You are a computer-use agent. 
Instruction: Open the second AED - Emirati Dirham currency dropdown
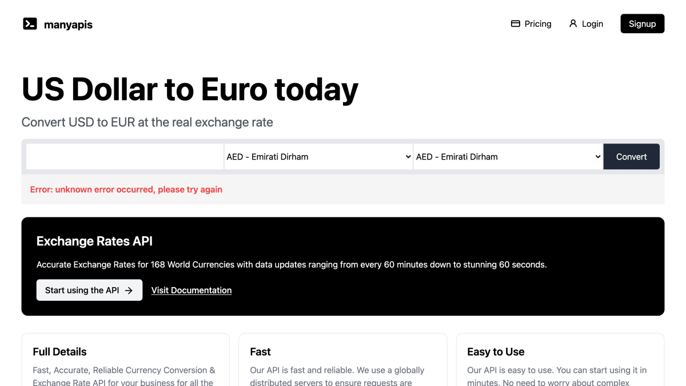click(x=508, y=157)
